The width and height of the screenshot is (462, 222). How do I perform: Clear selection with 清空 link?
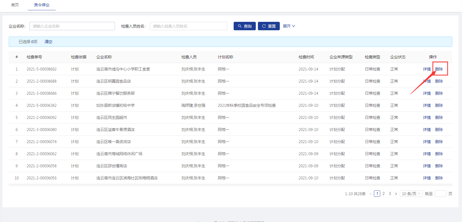pyautogui.click(x=48, y=42)
